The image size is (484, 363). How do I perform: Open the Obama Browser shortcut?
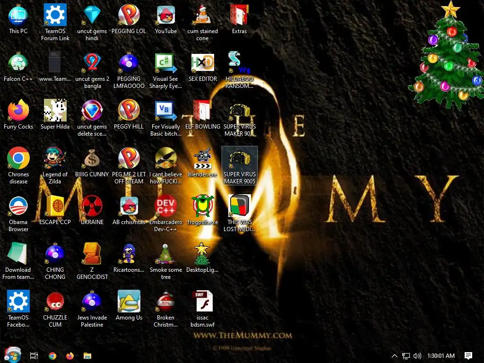[x=18, y=214]
